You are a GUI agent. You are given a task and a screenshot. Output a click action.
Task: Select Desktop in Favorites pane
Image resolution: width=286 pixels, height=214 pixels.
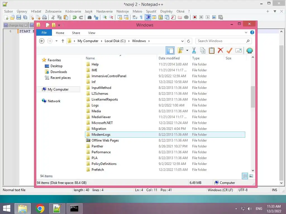56,66
